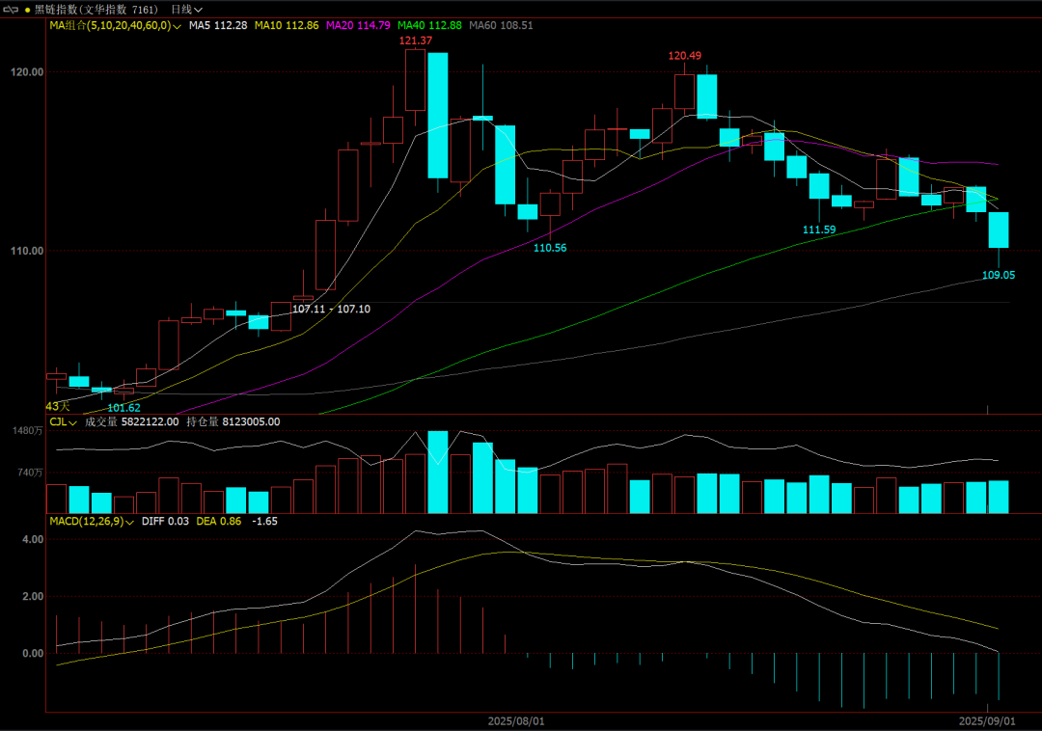1042x731 pixels.
Task: Click the MA20 114.79 legend value
Action: 358,25
